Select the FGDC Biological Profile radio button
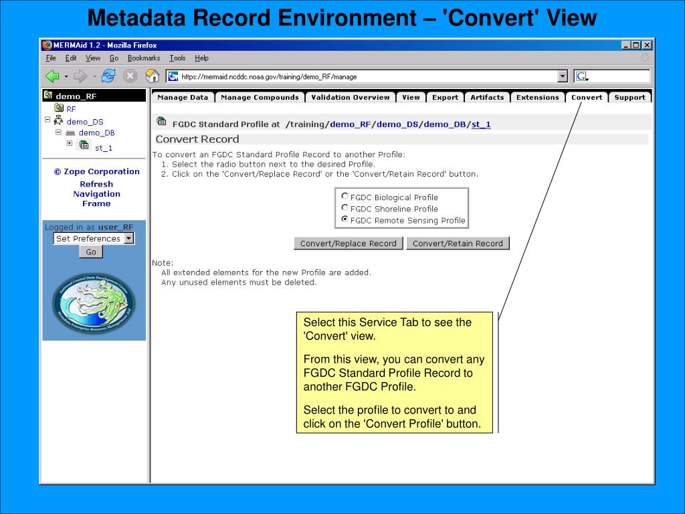Screen dimensions: 685x514 click(x=345, y=196)
